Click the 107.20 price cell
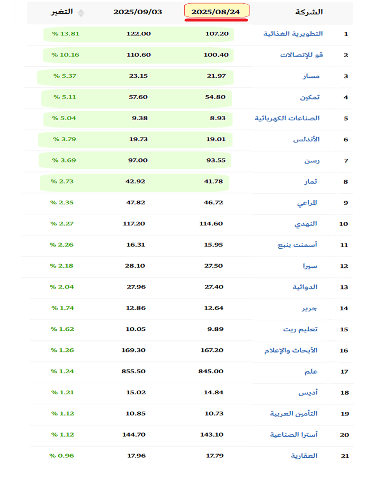Viewport: 375px width, 479px height. pos(217,33)
